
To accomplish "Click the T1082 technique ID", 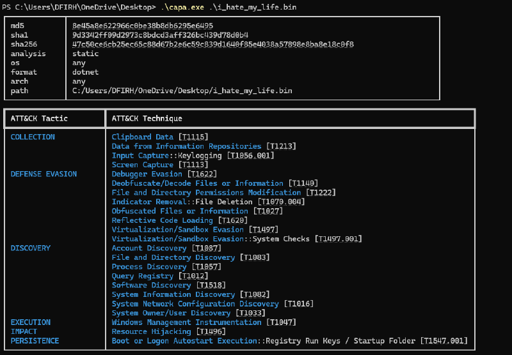I will tap(255, 295).
